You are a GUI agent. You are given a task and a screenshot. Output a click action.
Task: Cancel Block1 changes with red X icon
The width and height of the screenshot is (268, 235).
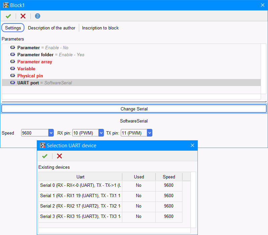pyautogui.click(x=23, y=16)
